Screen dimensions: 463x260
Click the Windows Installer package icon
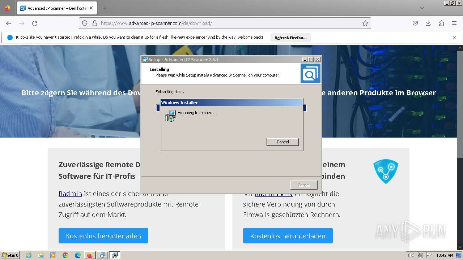pyautogui.click(x=170, y=116)
